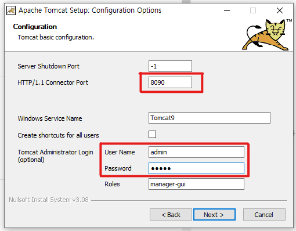
Task: Tick the Create shortcuts for all users checkbox
Action: click(152, 134)
